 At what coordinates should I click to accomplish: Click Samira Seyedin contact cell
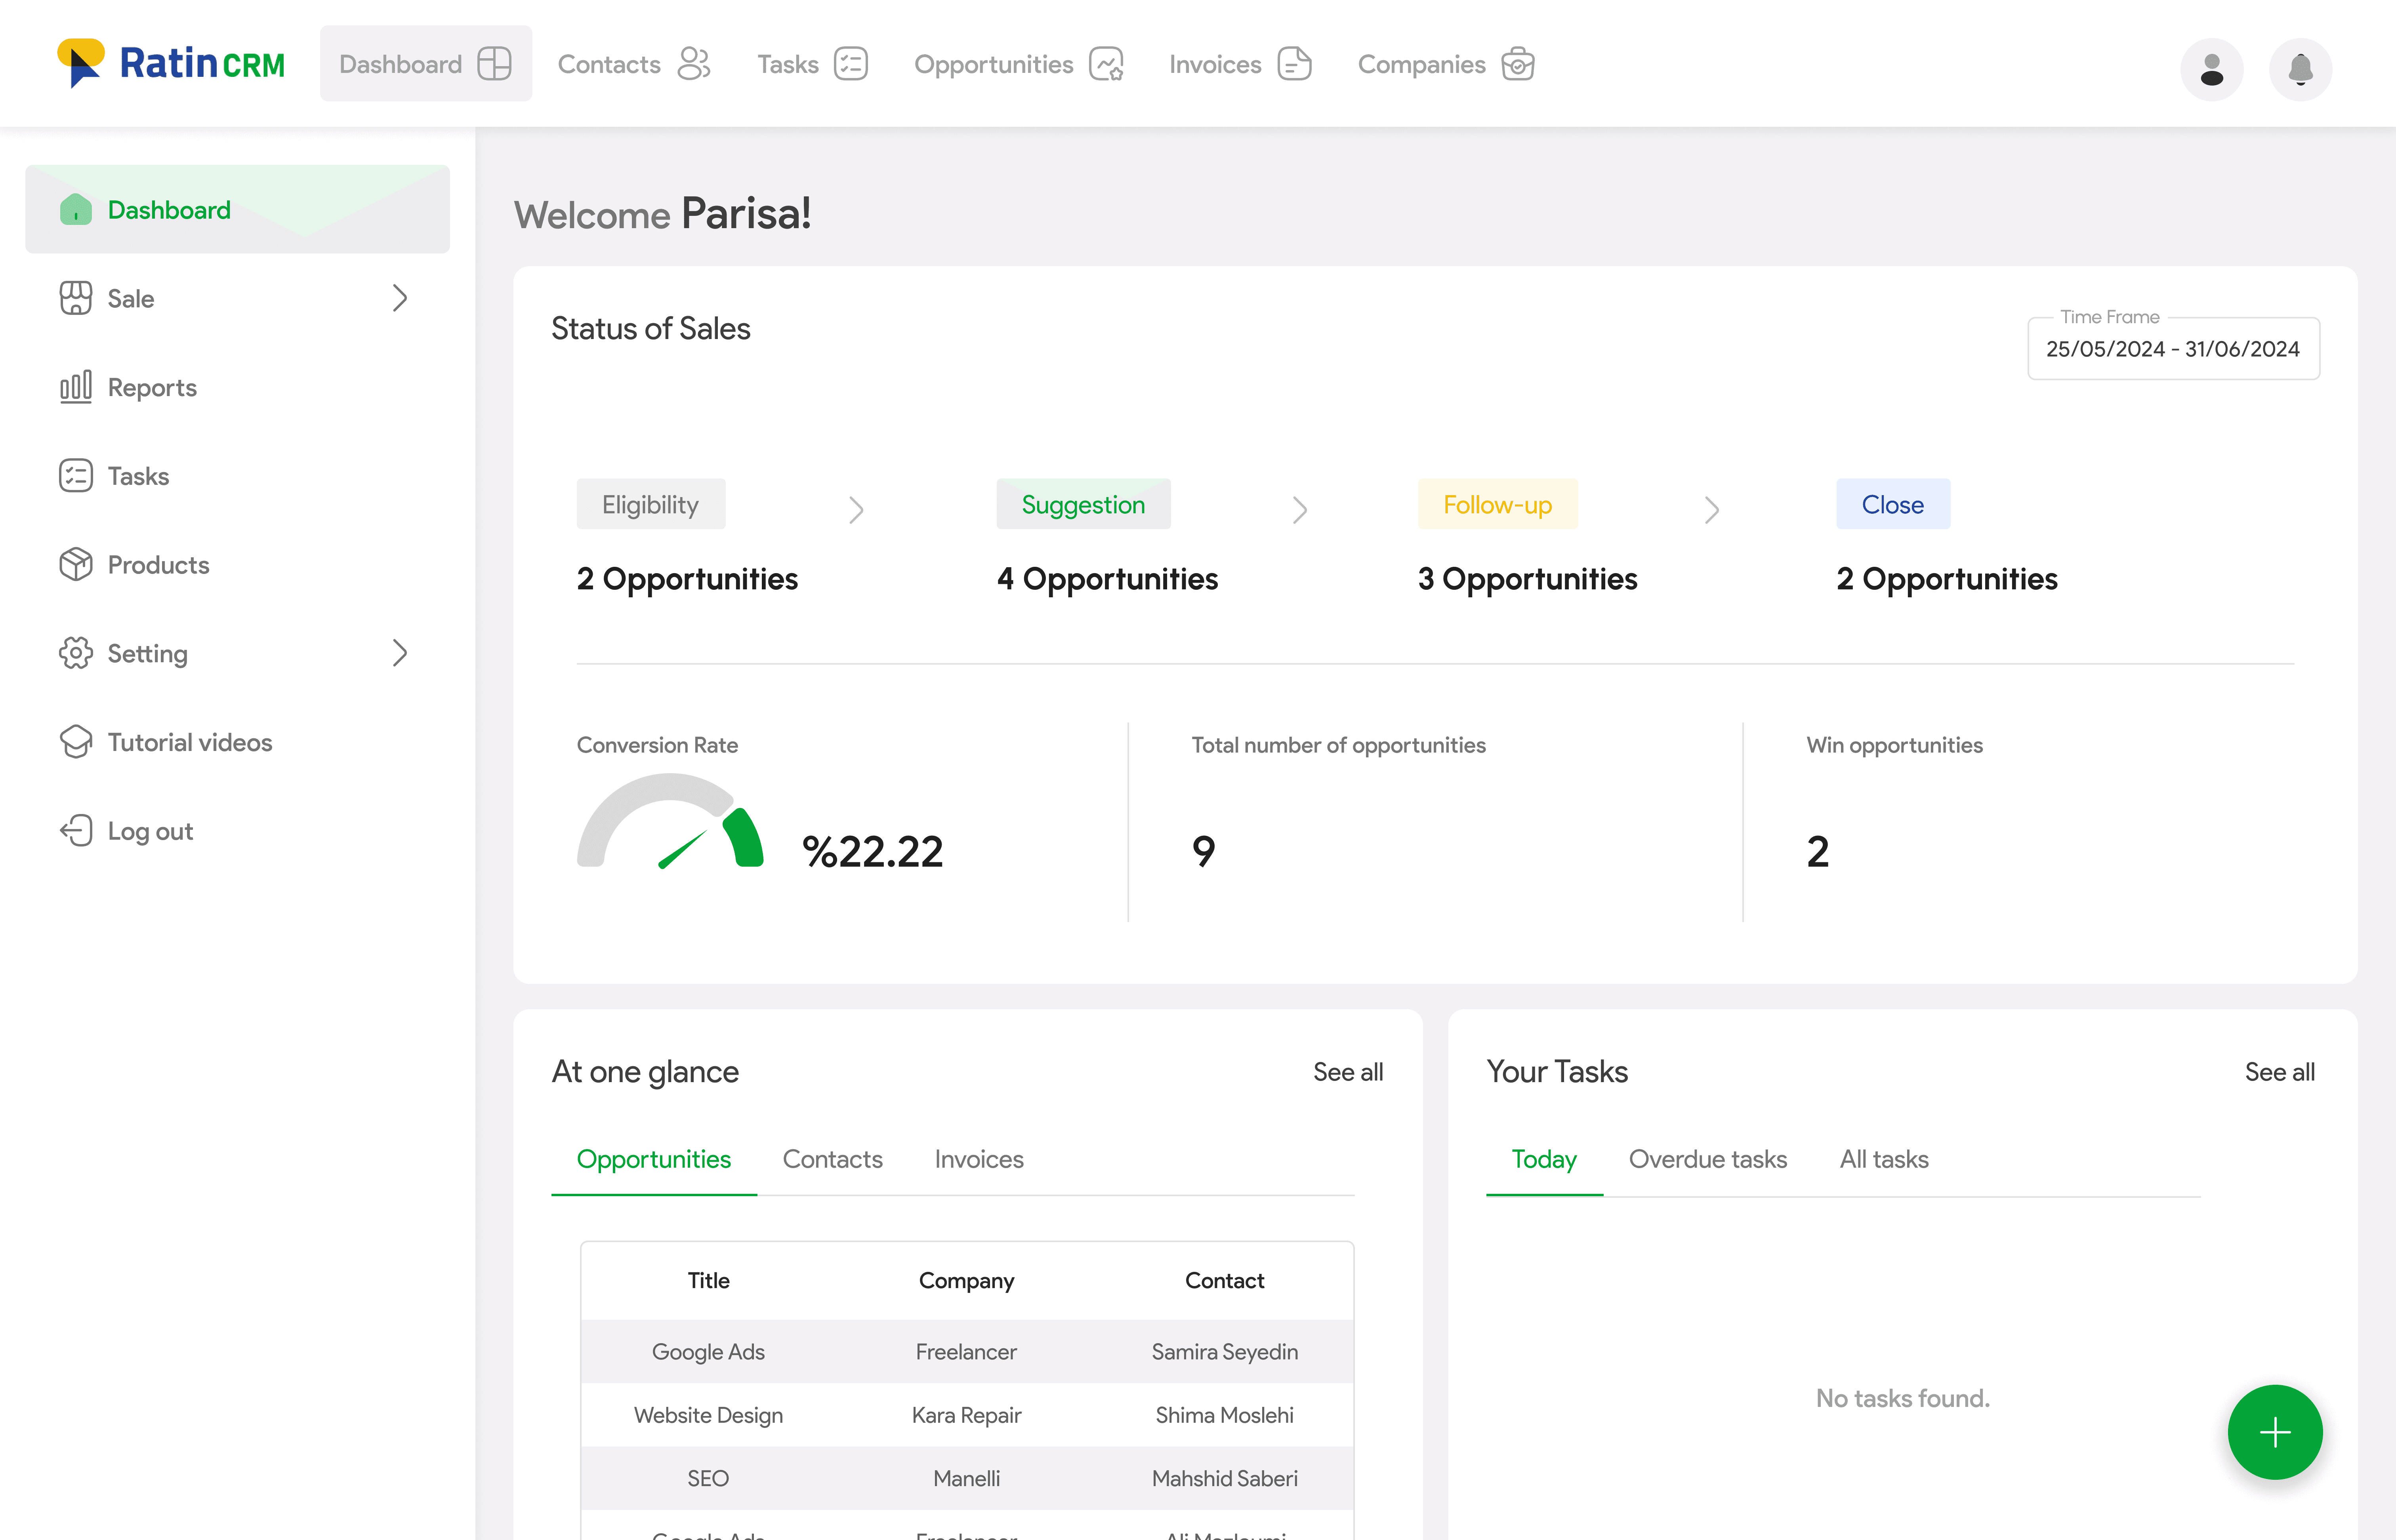point(1224,1352)
